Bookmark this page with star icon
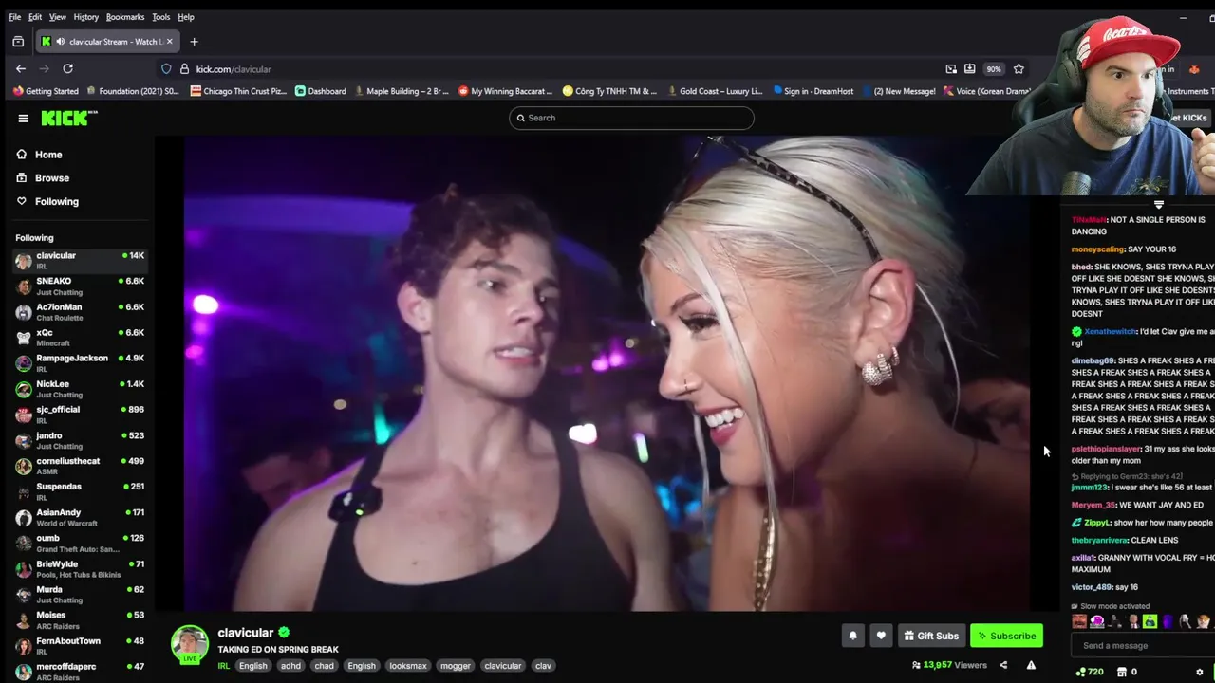 pyautogui.click(x=1019, y=68)
